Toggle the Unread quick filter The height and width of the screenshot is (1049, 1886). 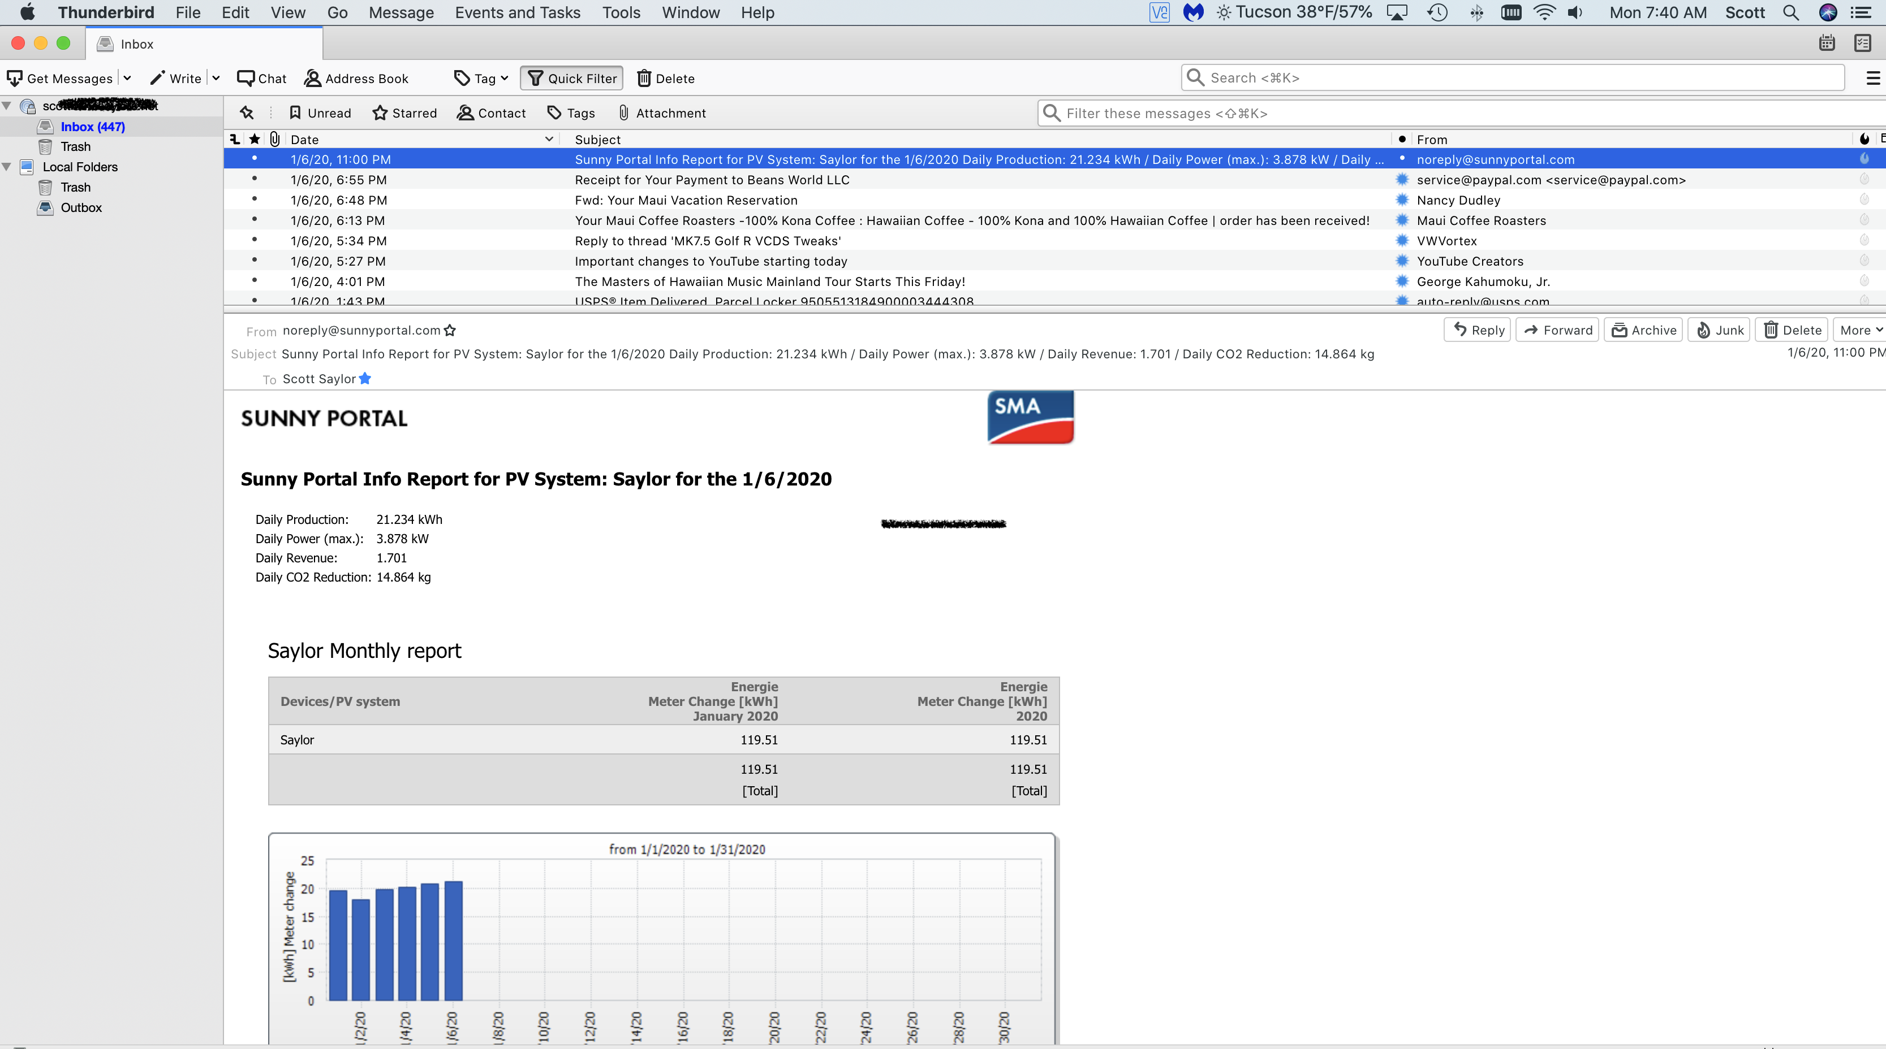pos(320,112)
